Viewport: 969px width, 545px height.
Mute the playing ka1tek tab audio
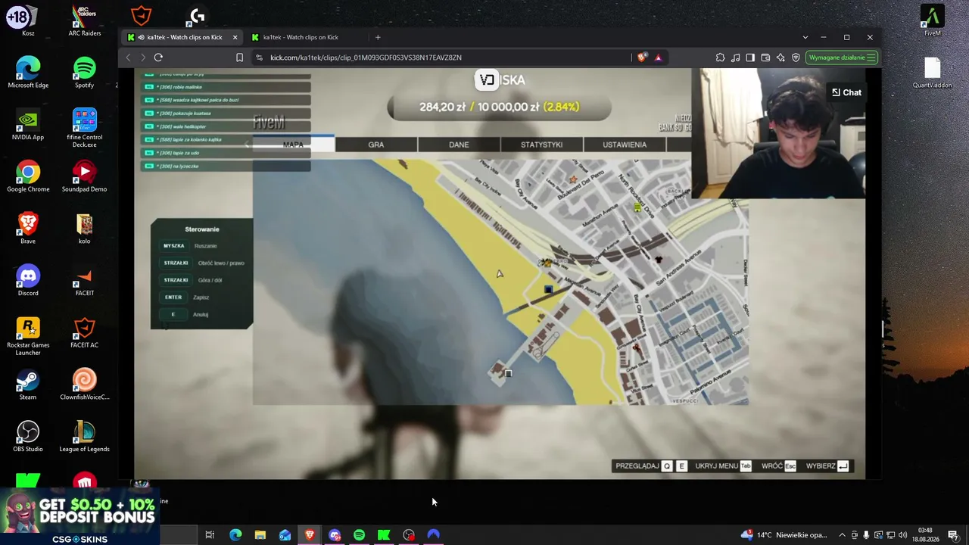pyautogui.click(x=141, y=37)
